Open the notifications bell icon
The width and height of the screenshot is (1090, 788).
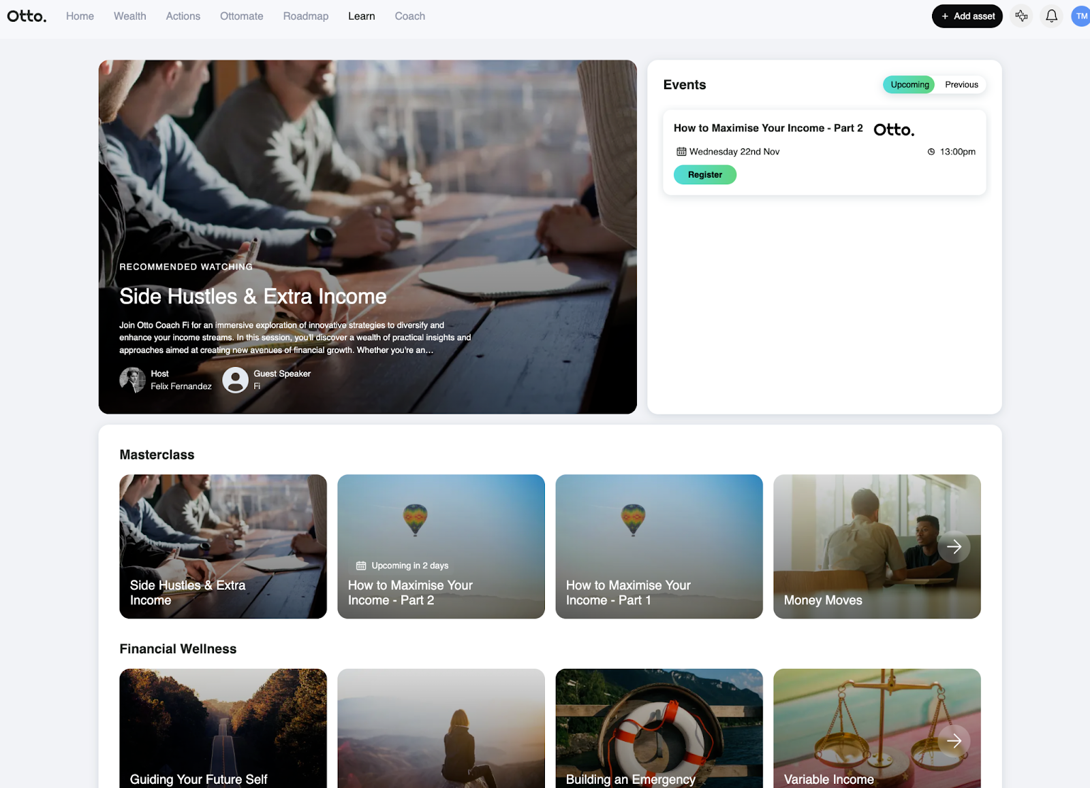coord(1052,16)
